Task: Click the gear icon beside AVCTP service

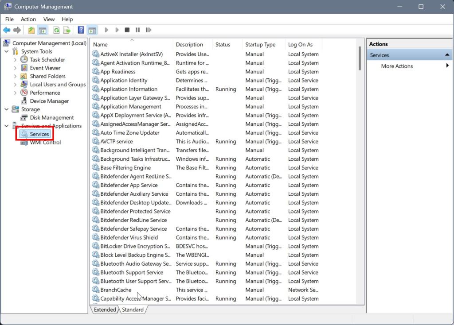Action: tap(96, 141)
